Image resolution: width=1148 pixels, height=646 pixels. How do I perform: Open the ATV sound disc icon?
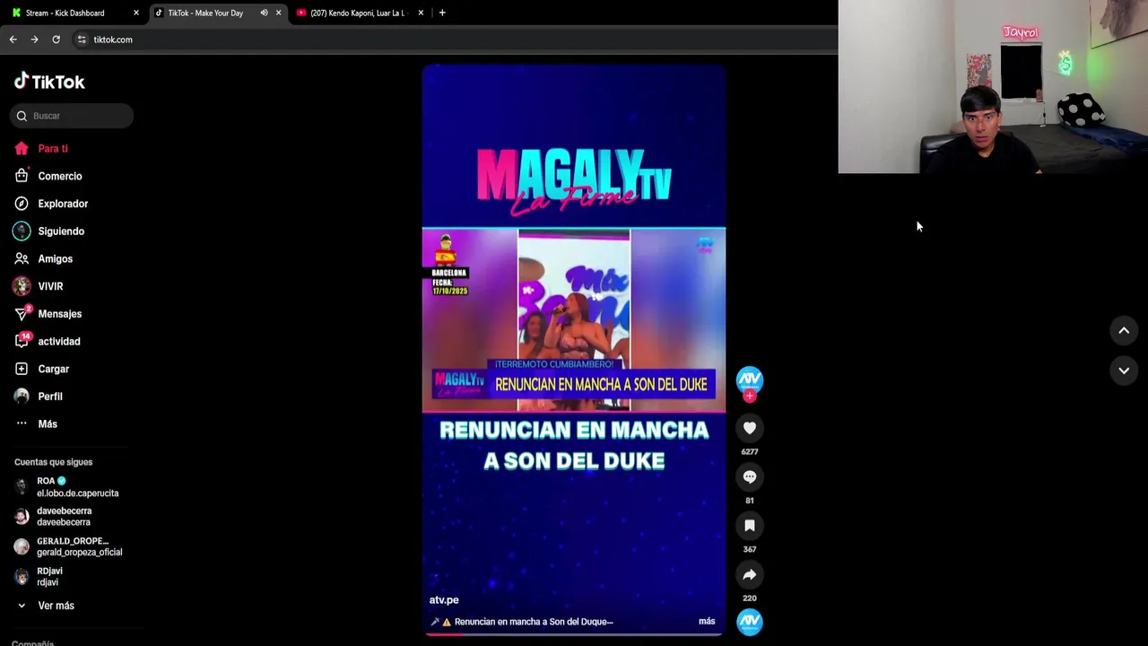[x=750, y=622]
